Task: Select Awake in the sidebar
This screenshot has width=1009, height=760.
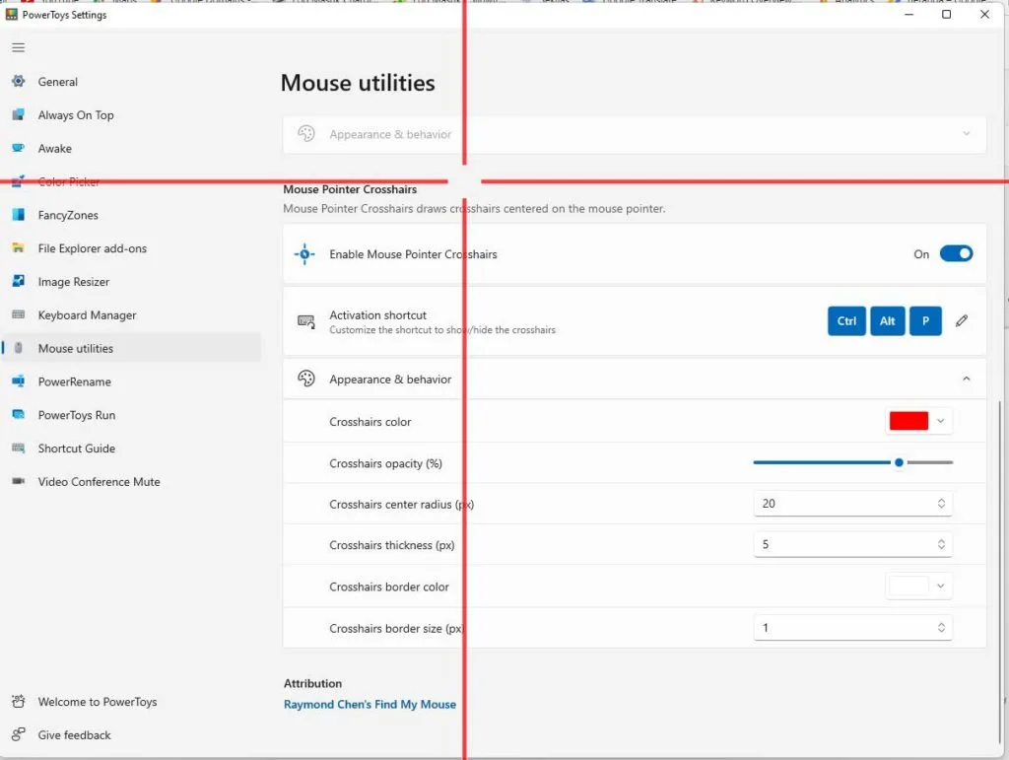Action: 131,149
